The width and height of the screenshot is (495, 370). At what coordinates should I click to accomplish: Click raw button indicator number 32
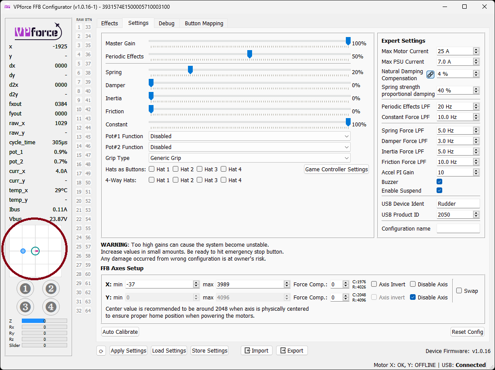(79, 311)
